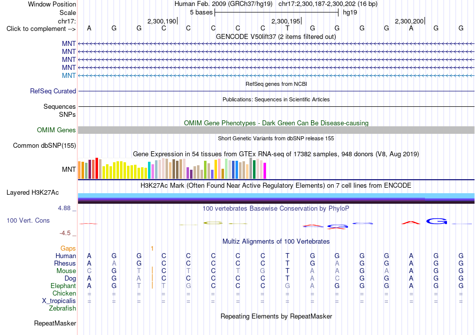Image resolution: width=475 pixels, height=335 pixels.
Task: Click the T in the Rhesus alignment row
Action: 287,263
